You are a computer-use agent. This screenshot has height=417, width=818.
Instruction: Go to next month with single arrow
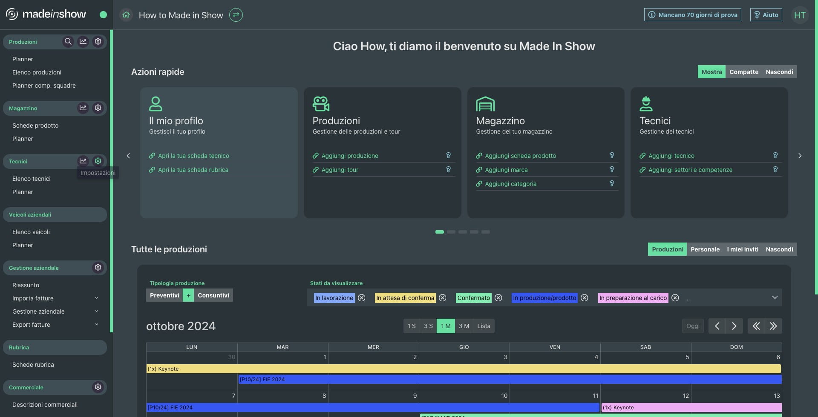[x=734, y=326]
